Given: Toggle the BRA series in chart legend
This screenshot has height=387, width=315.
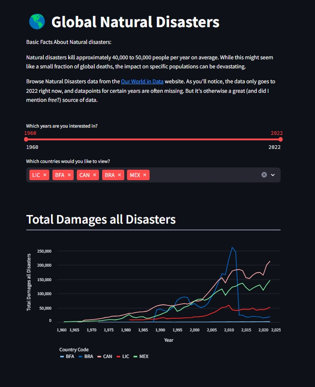Looking at the screenshot, I should [86, 356].
